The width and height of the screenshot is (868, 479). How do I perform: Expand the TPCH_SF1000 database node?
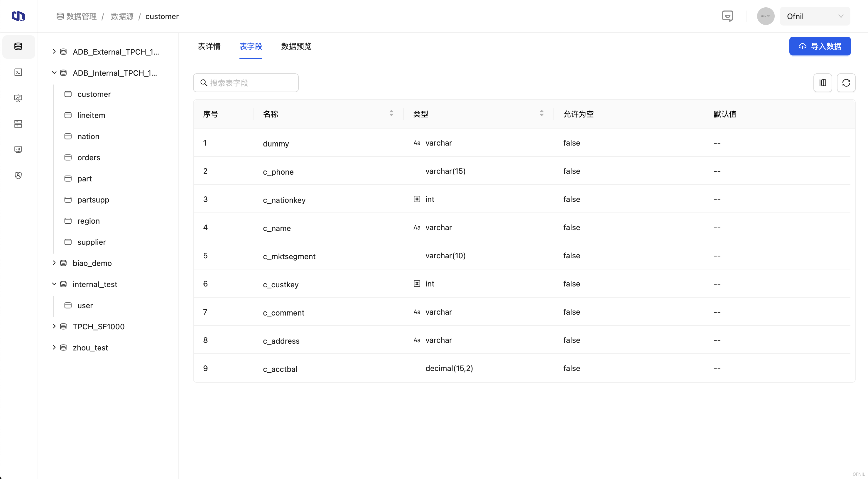54,326
